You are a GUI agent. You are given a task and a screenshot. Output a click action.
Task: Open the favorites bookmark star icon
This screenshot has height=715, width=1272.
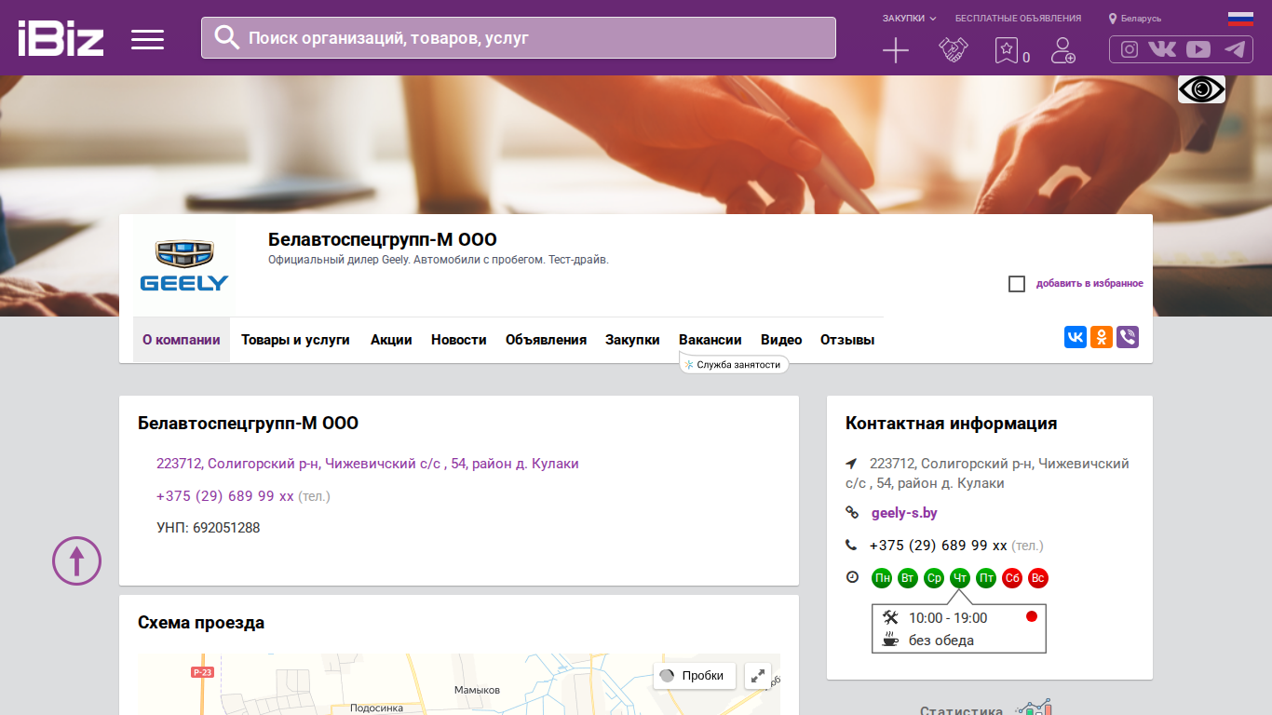coord(1007,50)
